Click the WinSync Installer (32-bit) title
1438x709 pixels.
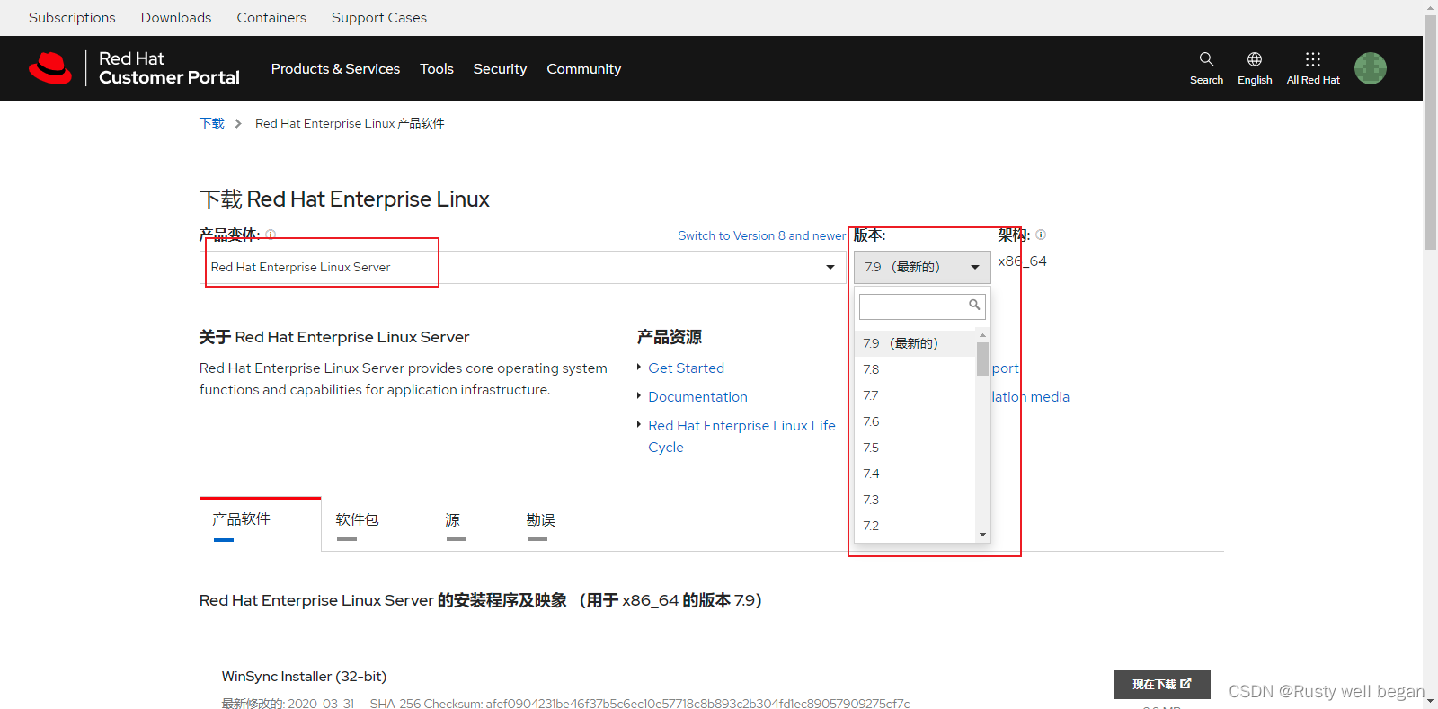[304, 677]
